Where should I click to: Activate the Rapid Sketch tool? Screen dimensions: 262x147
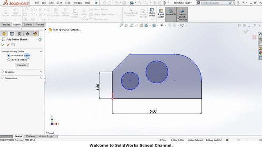tap(161, 13)
